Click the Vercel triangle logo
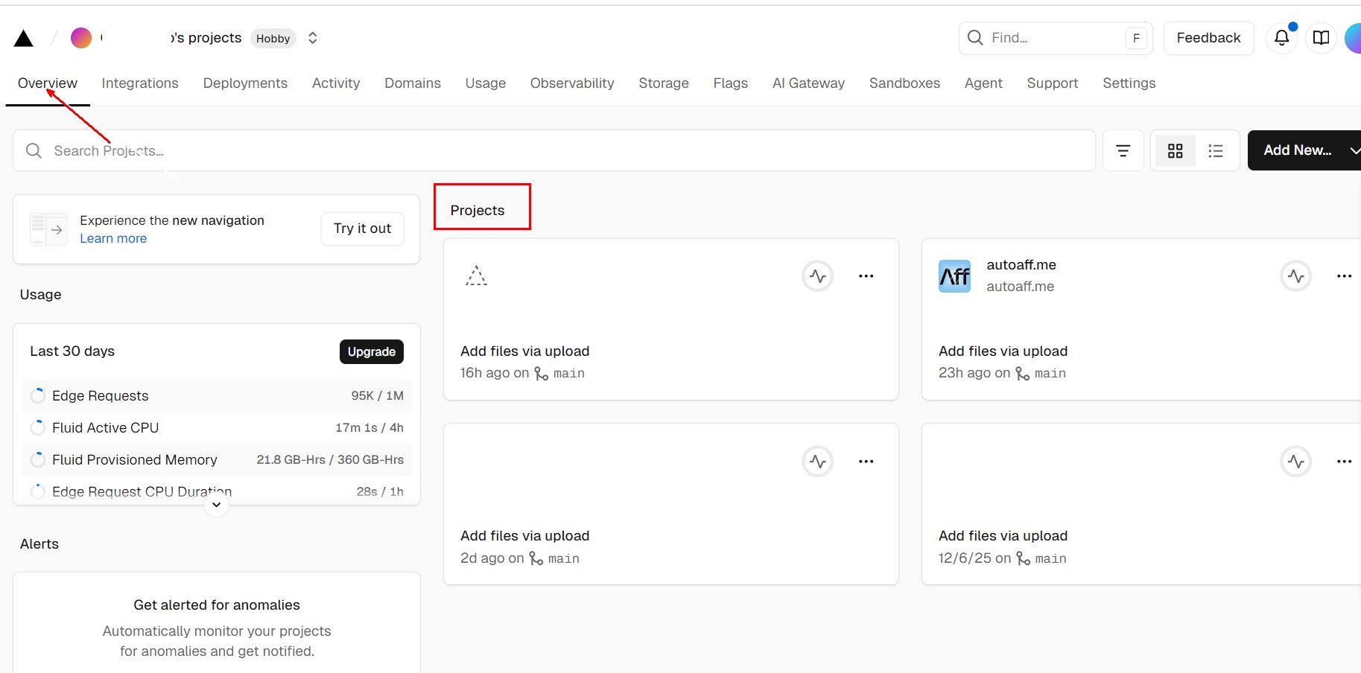This screenshot has width=1361, height=673. point(24,39)
